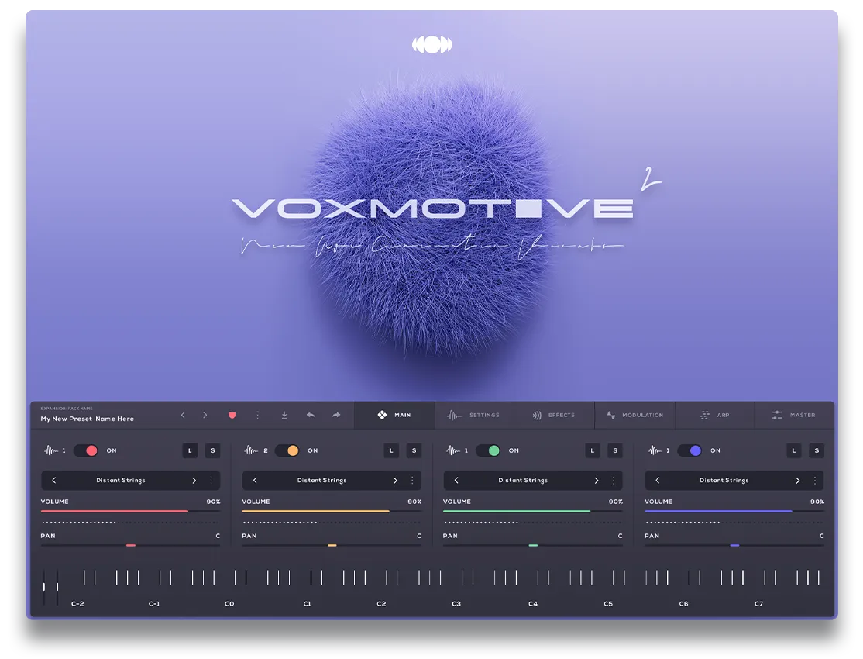Click the download preset arrow icon
Screen dimensions: 863x659
point(284,415)
